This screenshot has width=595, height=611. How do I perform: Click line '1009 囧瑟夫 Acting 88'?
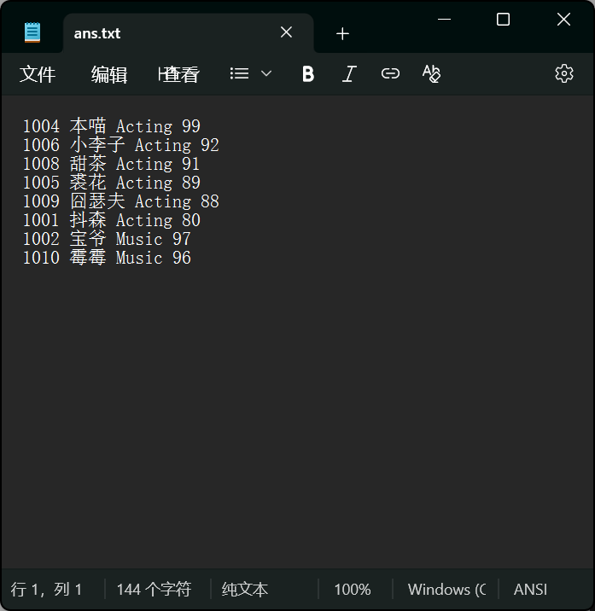[x=121, y=201]
